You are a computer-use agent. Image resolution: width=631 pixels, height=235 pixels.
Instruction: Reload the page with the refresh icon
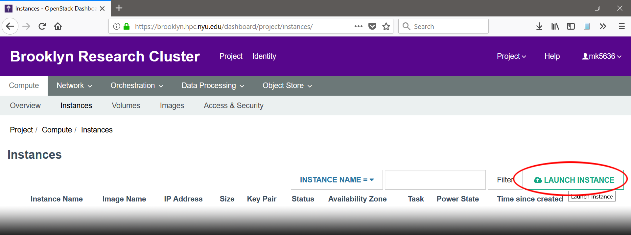tap(42, 26)
